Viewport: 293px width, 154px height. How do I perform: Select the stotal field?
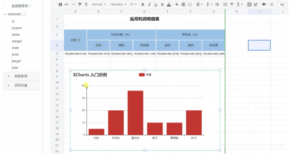(x=16, y=34)
